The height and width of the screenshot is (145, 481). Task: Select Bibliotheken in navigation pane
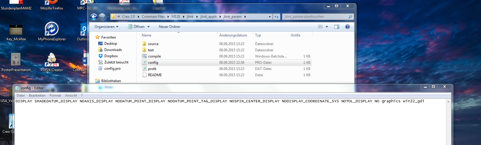click(111, 81)
